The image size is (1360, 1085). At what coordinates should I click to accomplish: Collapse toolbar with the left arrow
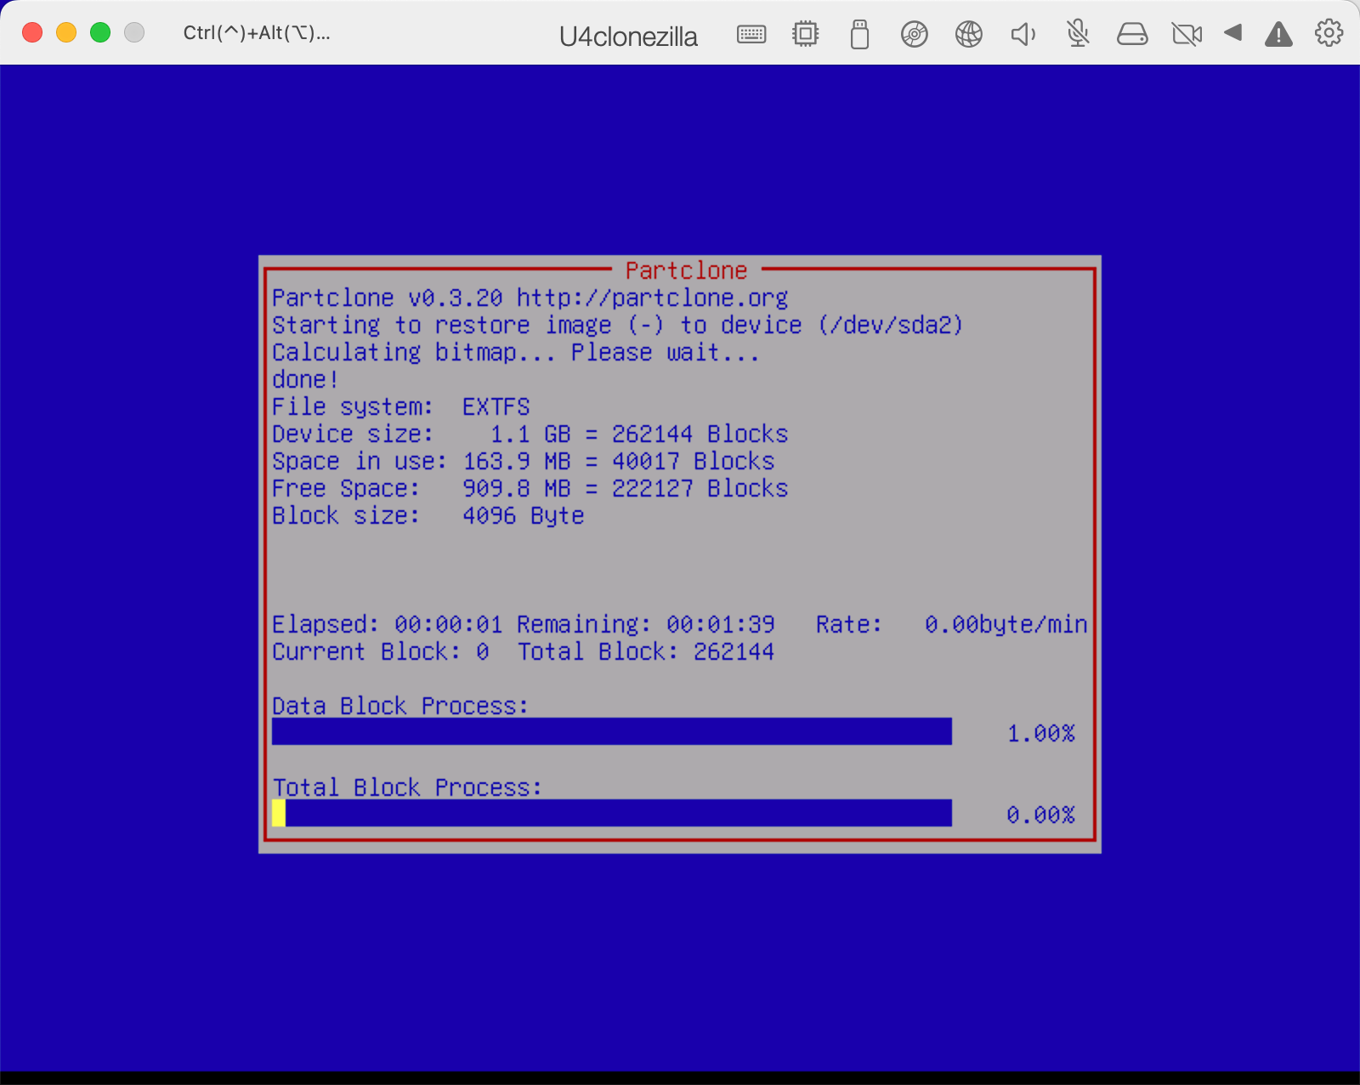point(1233,33)
